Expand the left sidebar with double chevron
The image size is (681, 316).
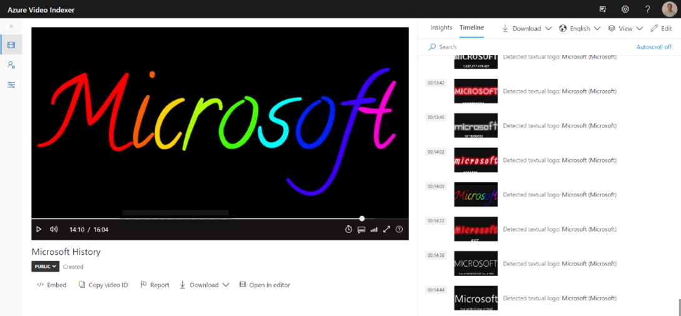(11, 26)
